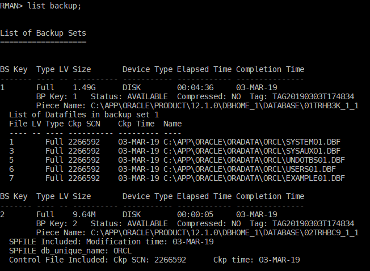Click 'List of Datafiles in backup set 1'
This screenshot has width=370, height=271.
(84, 115)
